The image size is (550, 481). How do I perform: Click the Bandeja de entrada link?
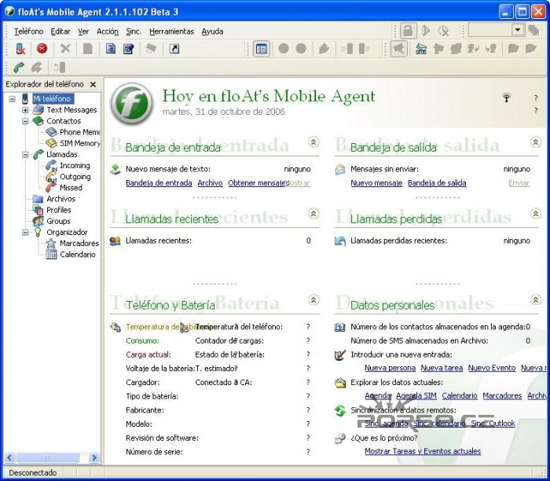pos(159,183)
